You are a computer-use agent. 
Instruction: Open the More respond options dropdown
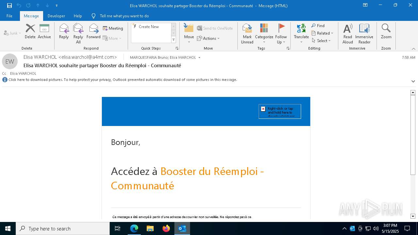coord(112,38)
